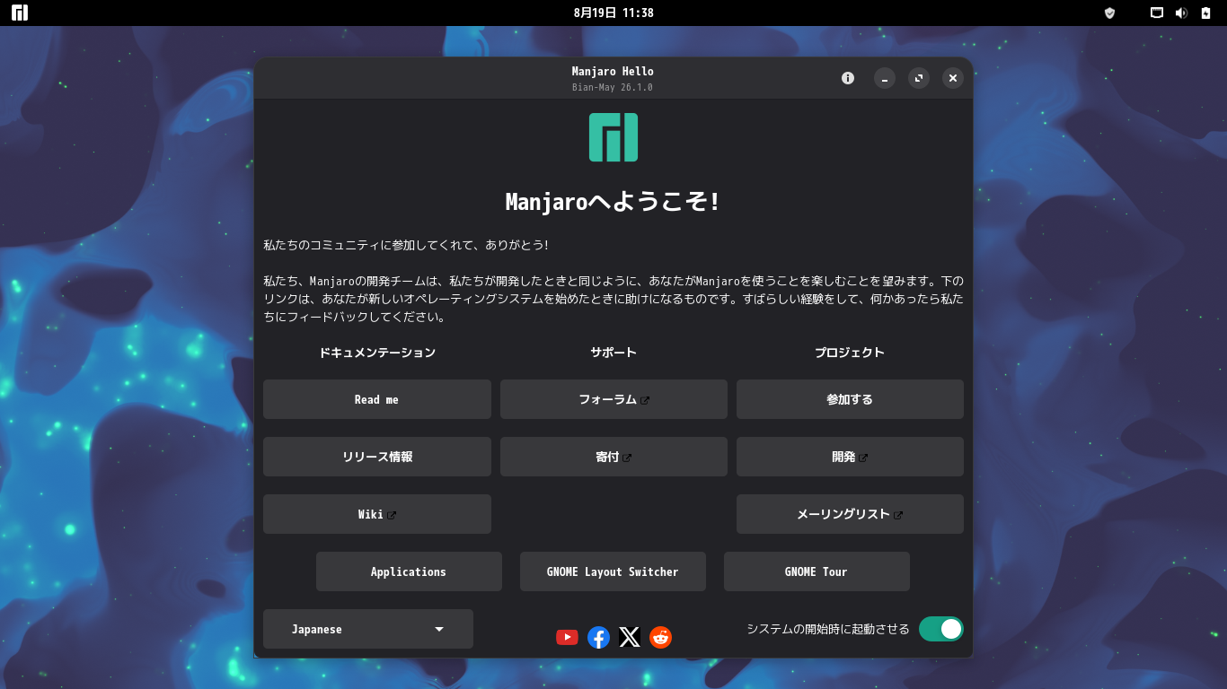Launch the Applications button
This screenshot has width=1227, height=689.
[x=409, y=571]
